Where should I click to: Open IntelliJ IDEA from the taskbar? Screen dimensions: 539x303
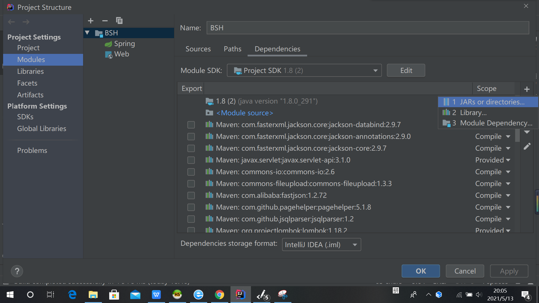coord(241,295)
